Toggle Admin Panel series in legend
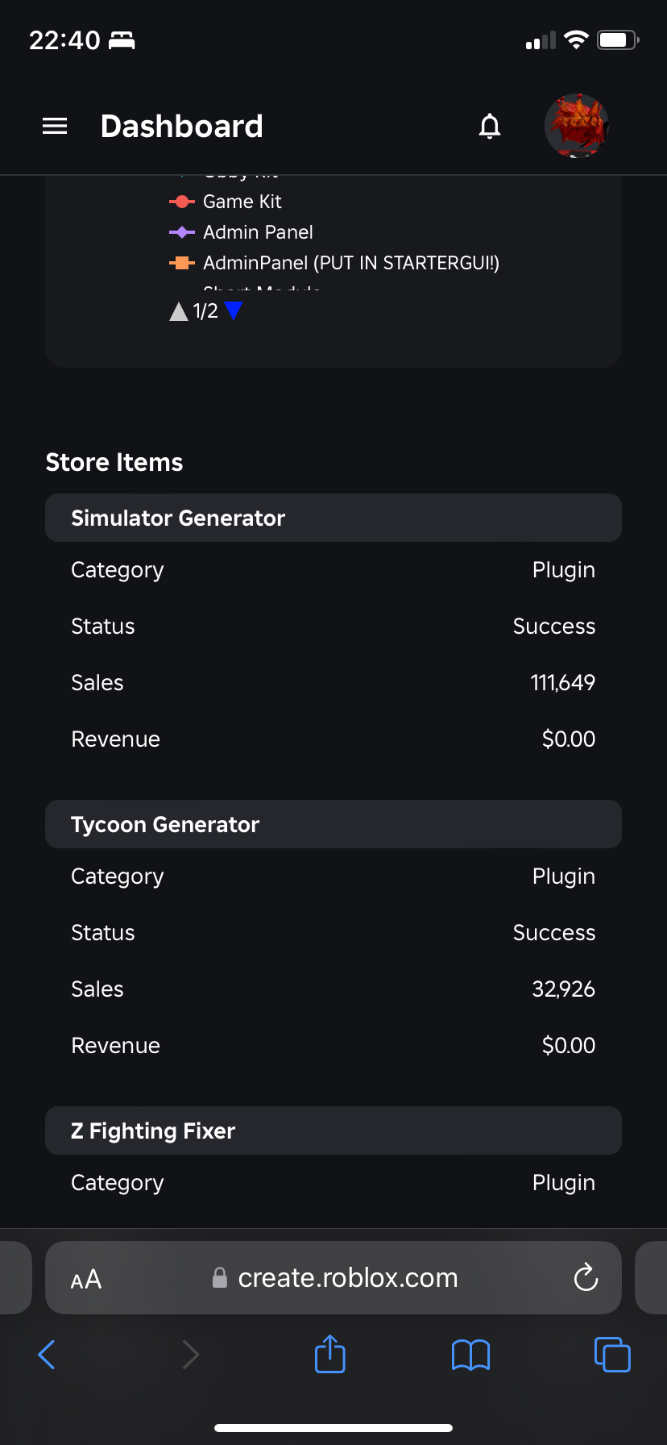 258,232
